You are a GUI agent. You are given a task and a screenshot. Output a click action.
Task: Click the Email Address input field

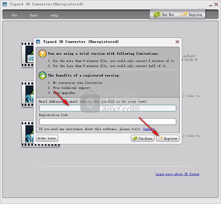coord(107,108)
